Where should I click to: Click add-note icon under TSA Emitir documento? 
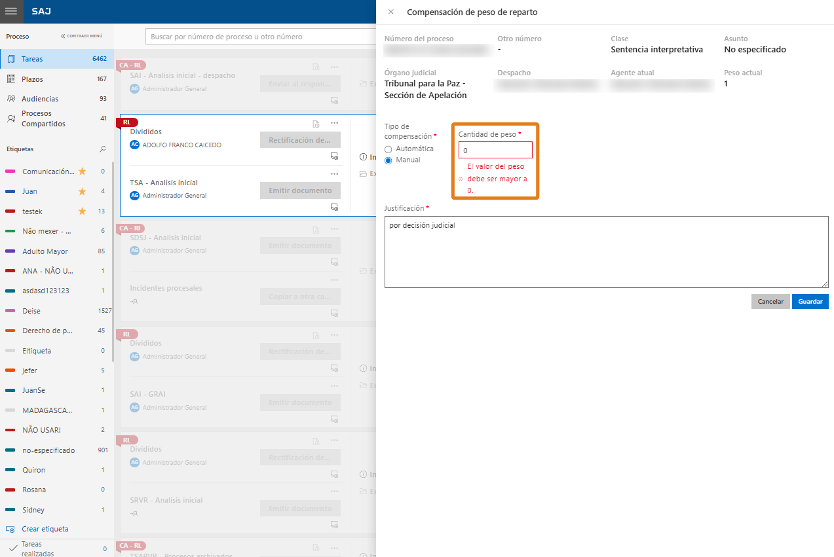(334, 207)
